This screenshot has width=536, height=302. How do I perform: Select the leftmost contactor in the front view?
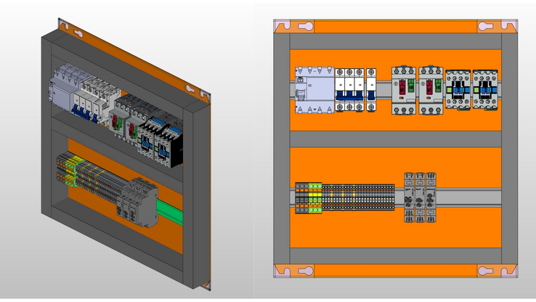(458, 92)
